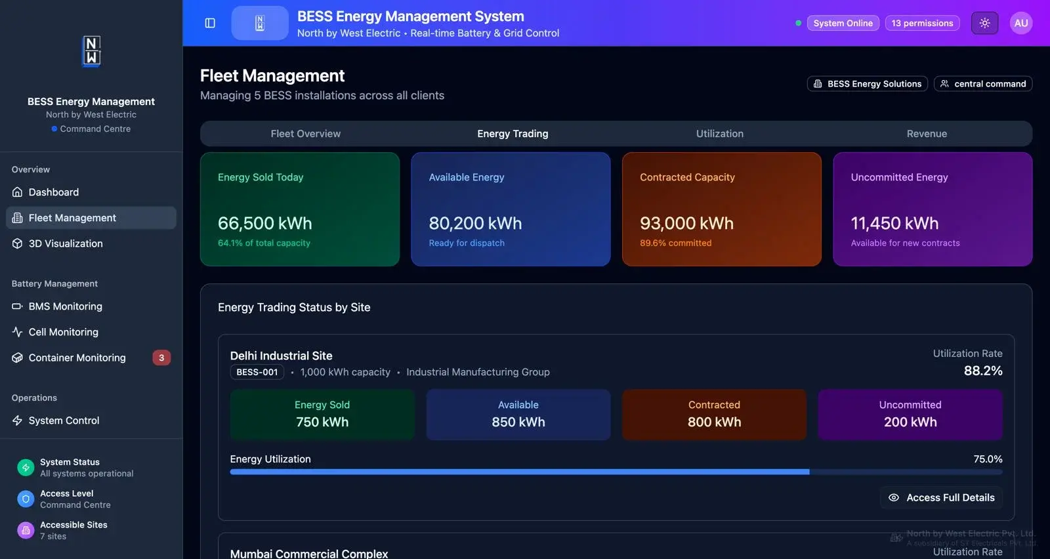Click the BESS-001 site ID tag
The image size is (1050, 559).
[x=257, y=372]
